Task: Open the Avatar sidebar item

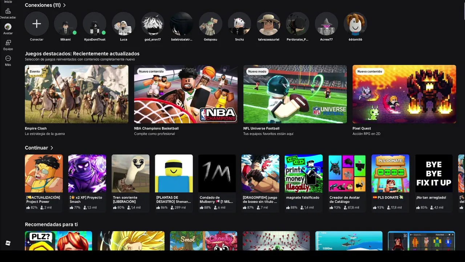Action: click(8, 29)
